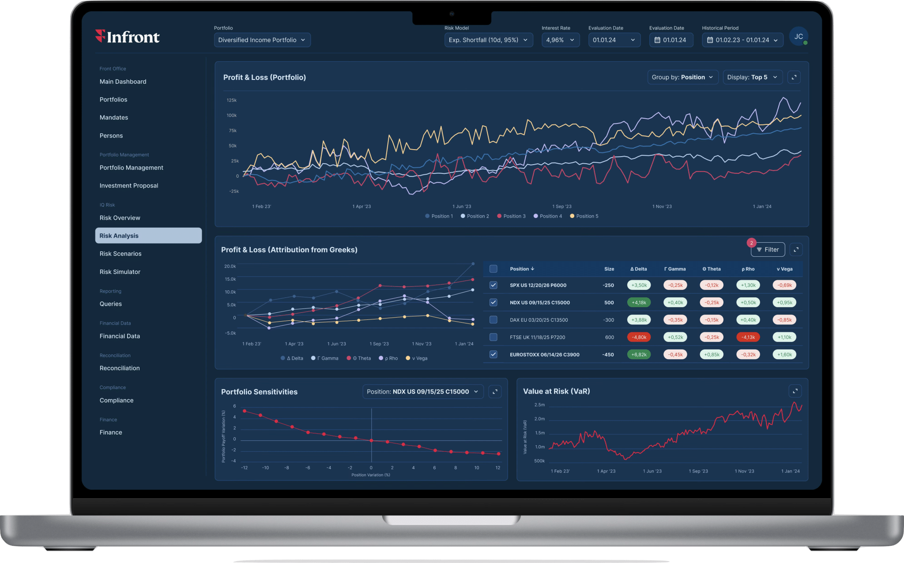The image size is (904, 563).
Task: Toggle the select-all checkbox in table header
Action: [x=493, y=269]
